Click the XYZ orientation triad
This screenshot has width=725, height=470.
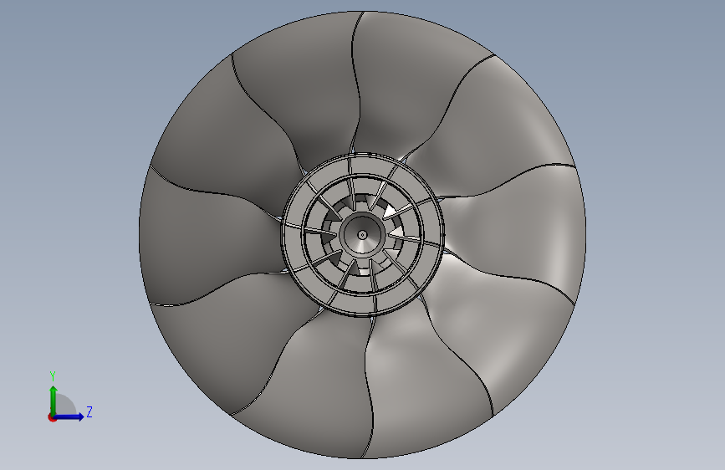tap(70, 397)
